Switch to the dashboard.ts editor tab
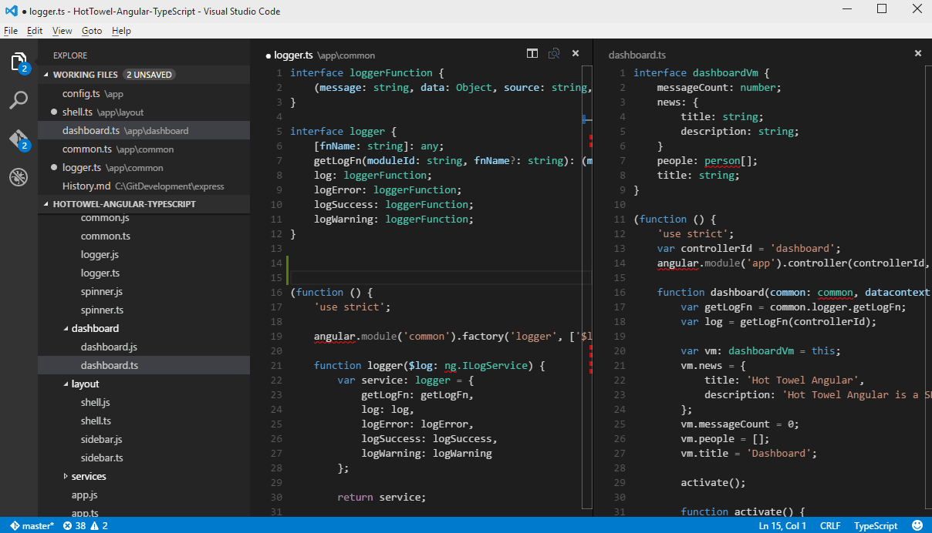Viewport: 932px width, 533px height. coord(637,55)
